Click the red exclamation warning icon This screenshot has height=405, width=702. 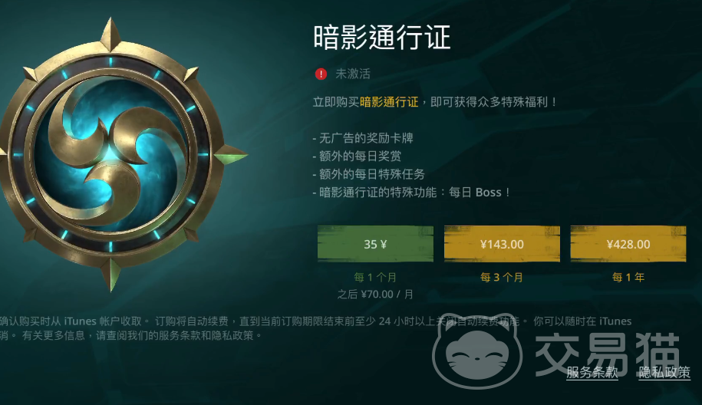(x=321, y=74)
